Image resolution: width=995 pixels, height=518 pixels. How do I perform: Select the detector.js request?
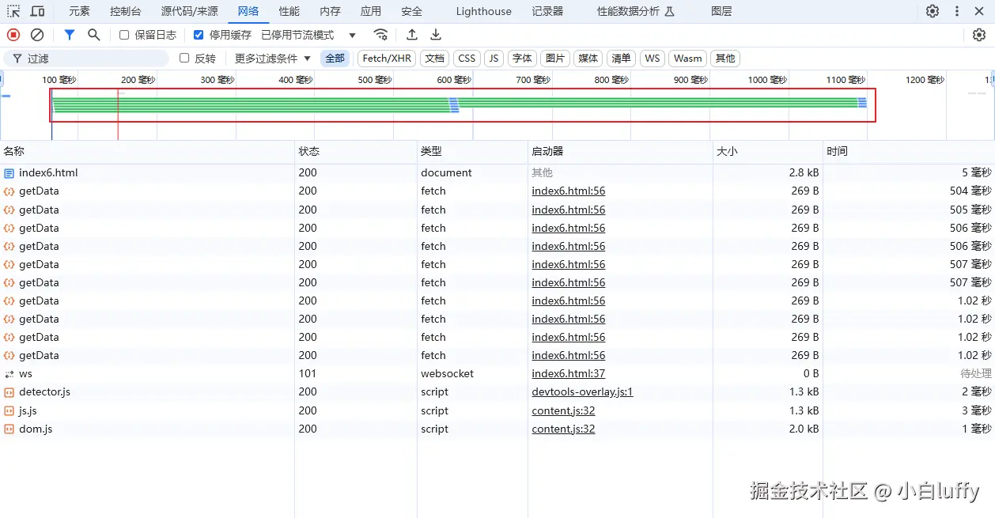pos(497,391)
